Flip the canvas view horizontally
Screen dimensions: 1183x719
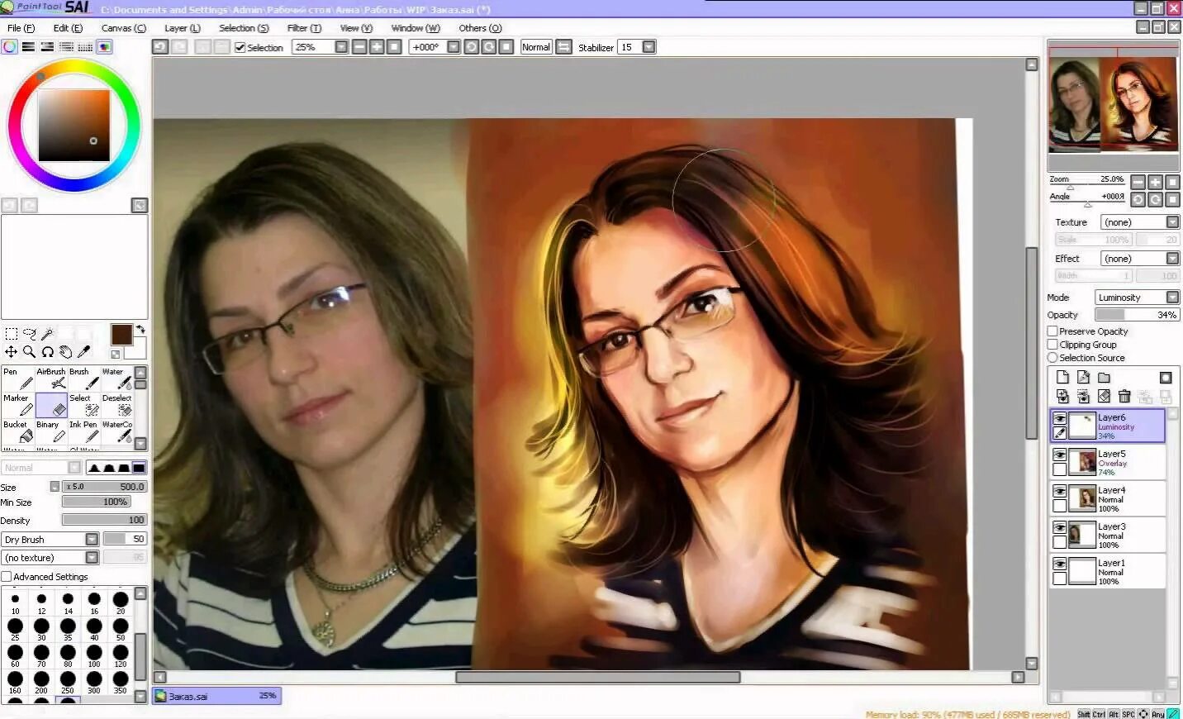point(563,47)
